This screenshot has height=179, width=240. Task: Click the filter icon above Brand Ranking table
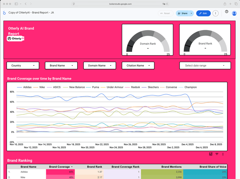click(x=217, y=154)
